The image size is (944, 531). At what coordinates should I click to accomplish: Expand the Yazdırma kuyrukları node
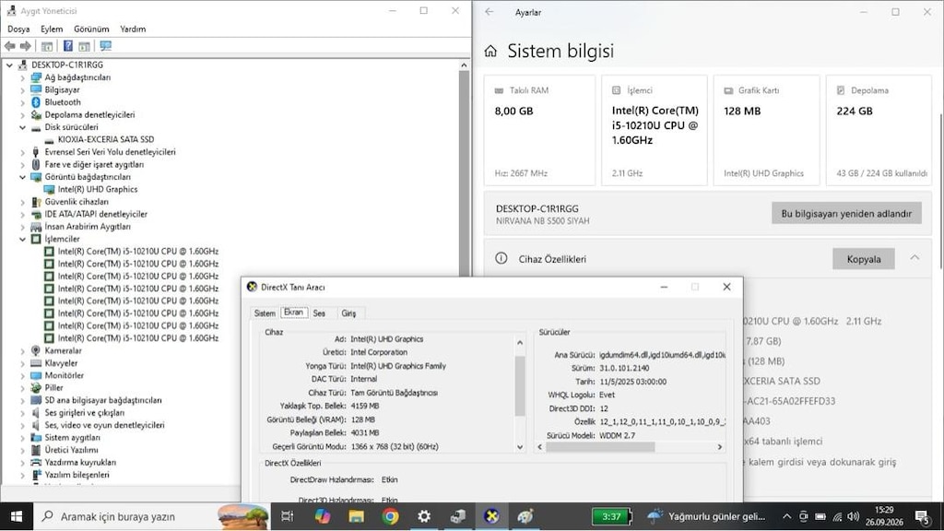click(x=22, y=463)
